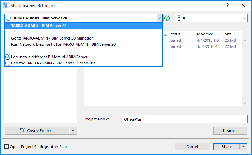Click the Share button
Image resolution: width=252 pixels, height=155 pixels.
227,147
